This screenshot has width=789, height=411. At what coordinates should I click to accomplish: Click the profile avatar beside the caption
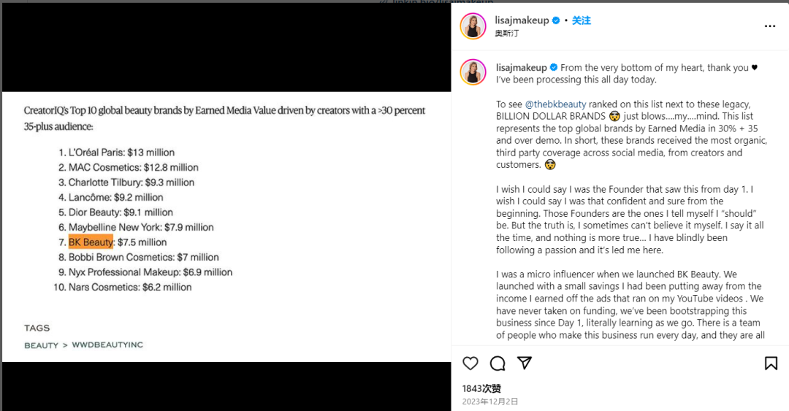coord(473,72)
